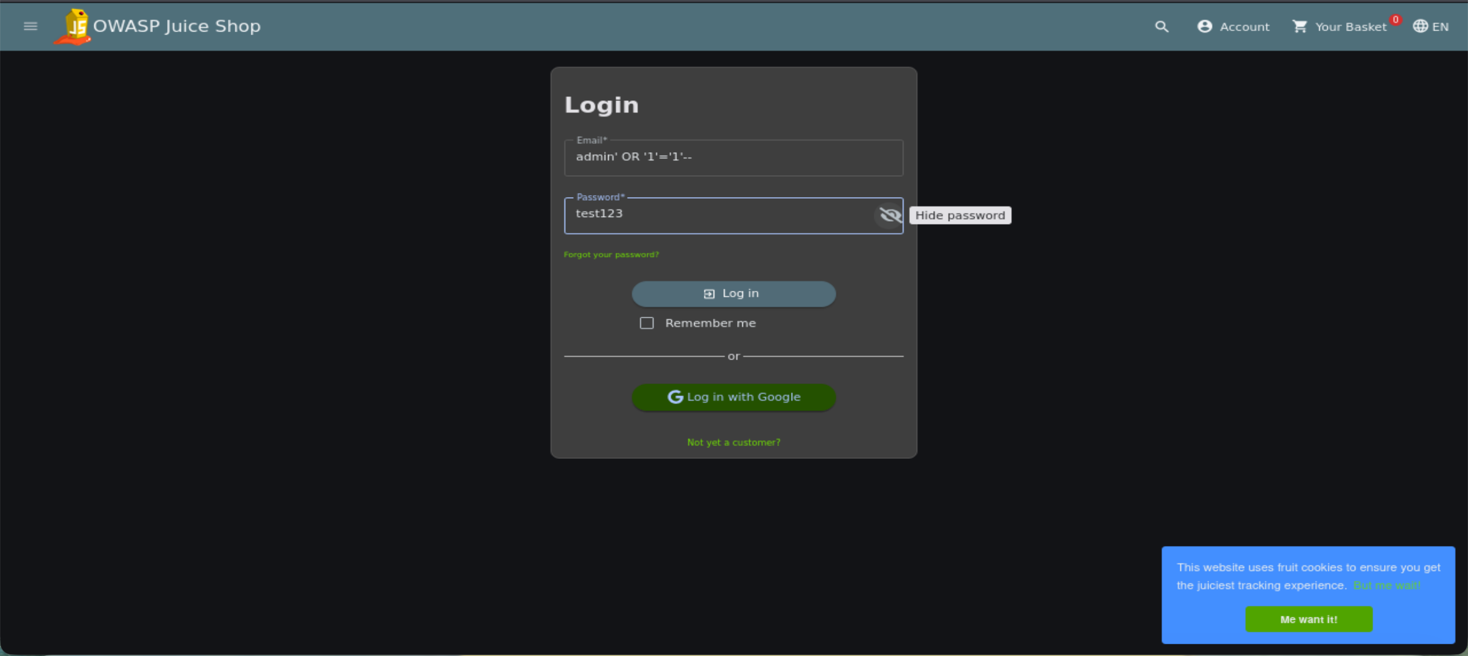Screen dimensions: 1468x656
Task: Click the Email input field
Action: 733,158
